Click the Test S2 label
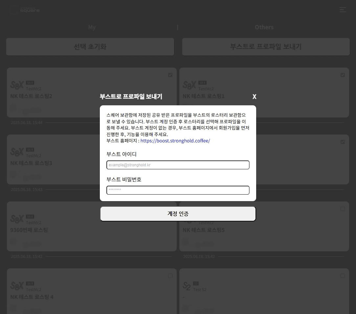This screenshot has height=314, width=356. pyautogui.click(x=200, y=289)
